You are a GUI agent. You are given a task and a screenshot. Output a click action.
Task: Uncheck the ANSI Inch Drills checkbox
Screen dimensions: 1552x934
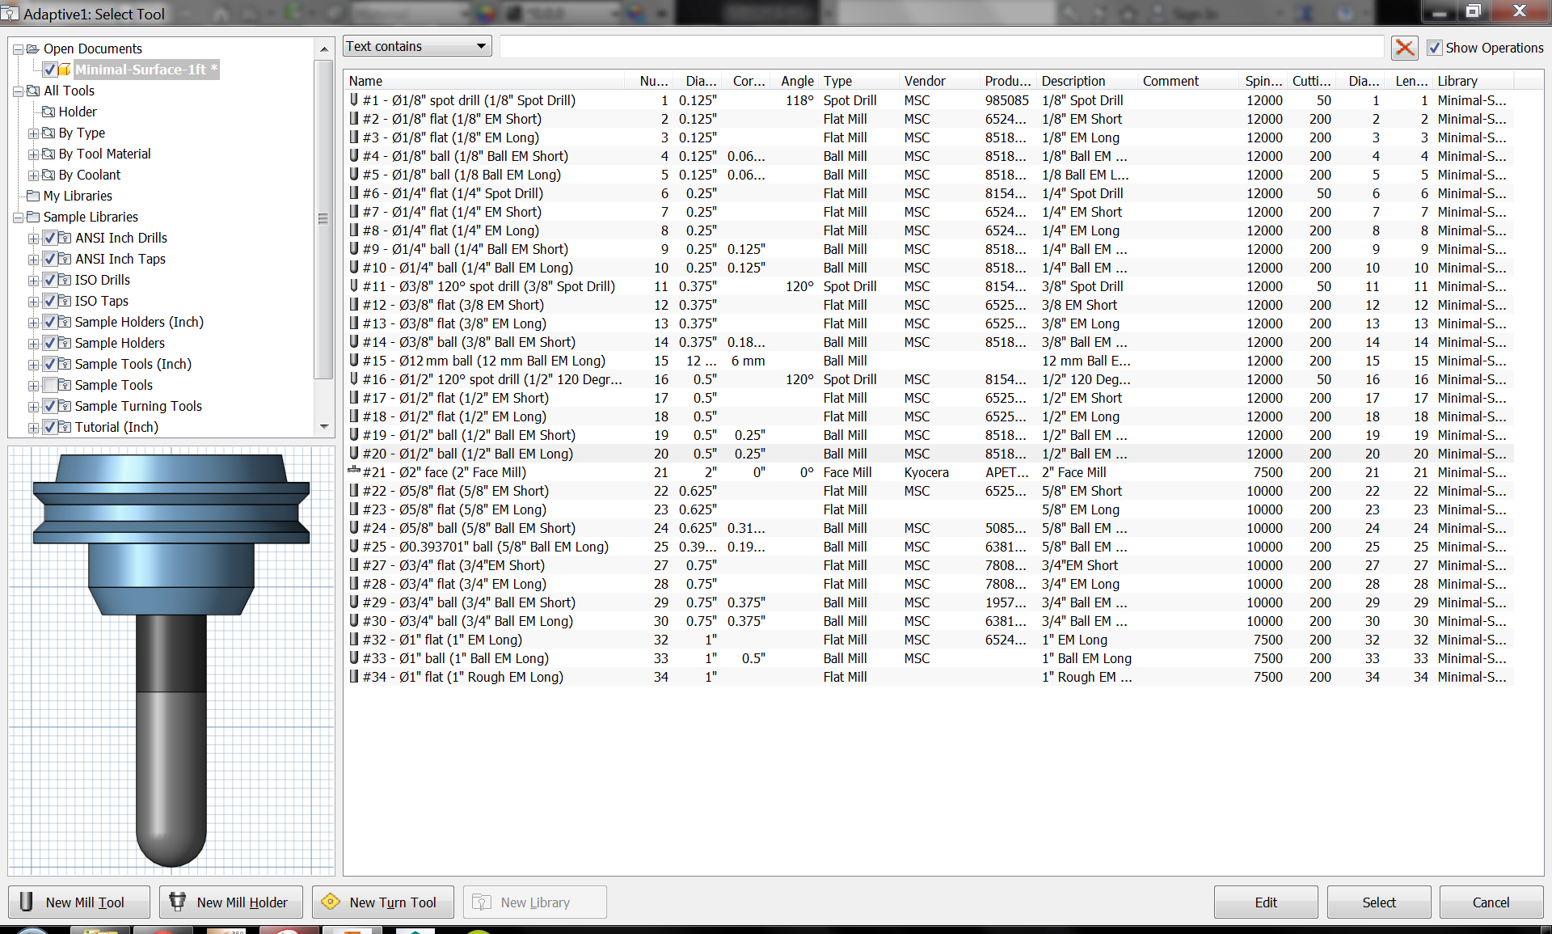click(x=50, y=238)
